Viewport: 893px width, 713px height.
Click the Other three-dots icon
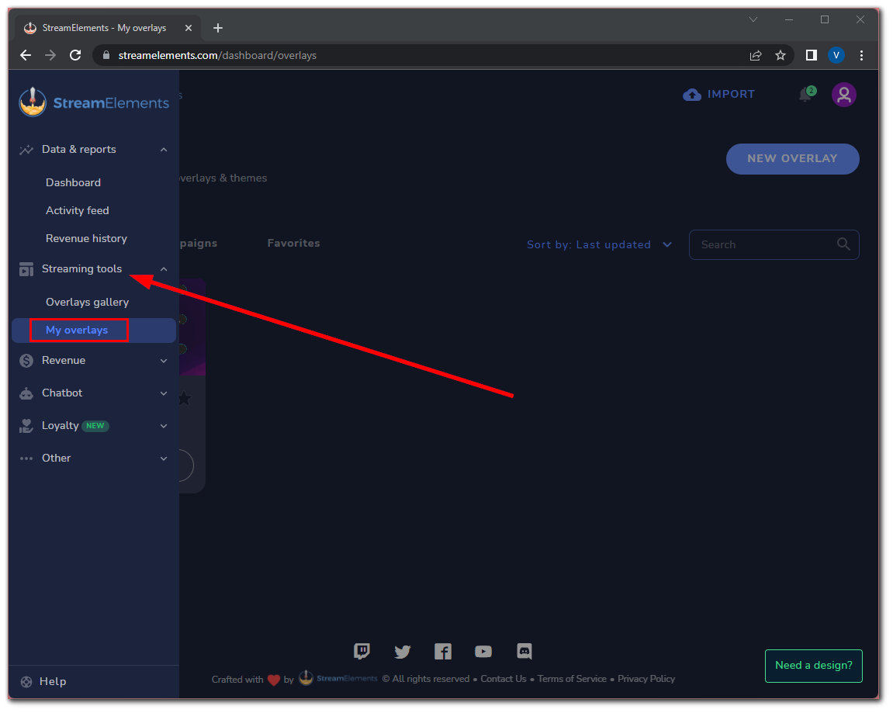26,459
